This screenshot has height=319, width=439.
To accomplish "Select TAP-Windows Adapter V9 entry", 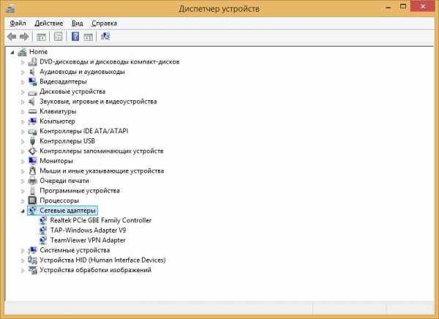I will tap(88, 230).
